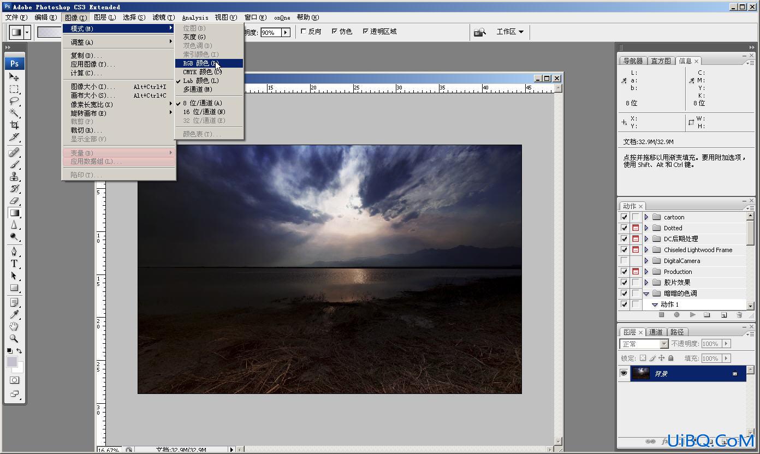Open the 工作区 workspace dropdown
Screen dimensions: 760x454
[x=510, y=32]
